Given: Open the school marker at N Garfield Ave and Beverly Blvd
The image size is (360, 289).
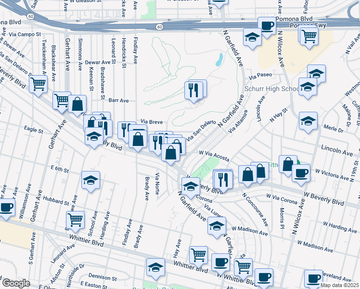Looking at the screenshot, I should [x=191, y=188].
